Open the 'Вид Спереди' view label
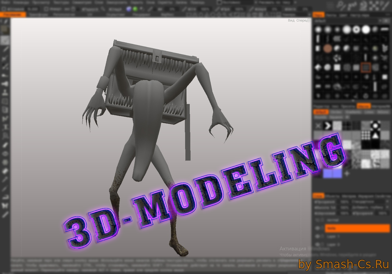The image size is (392, 274). 298,21
